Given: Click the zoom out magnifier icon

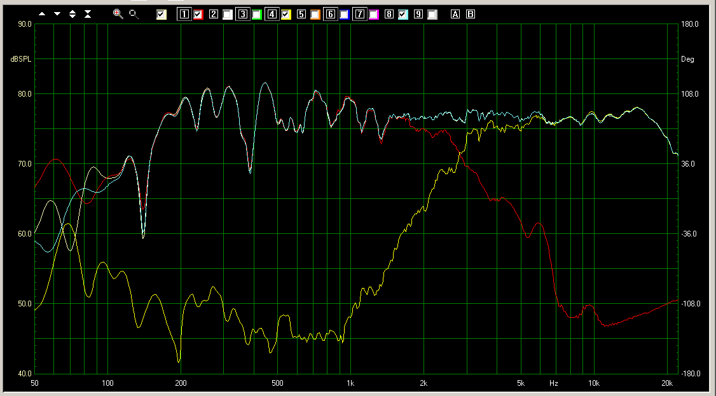Looking at the screenshot, I should (x=134, y=13).
